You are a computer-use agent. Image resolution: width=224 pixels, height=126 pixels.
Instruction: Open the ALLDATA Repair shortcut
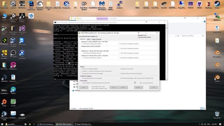(x=4, y=30)
